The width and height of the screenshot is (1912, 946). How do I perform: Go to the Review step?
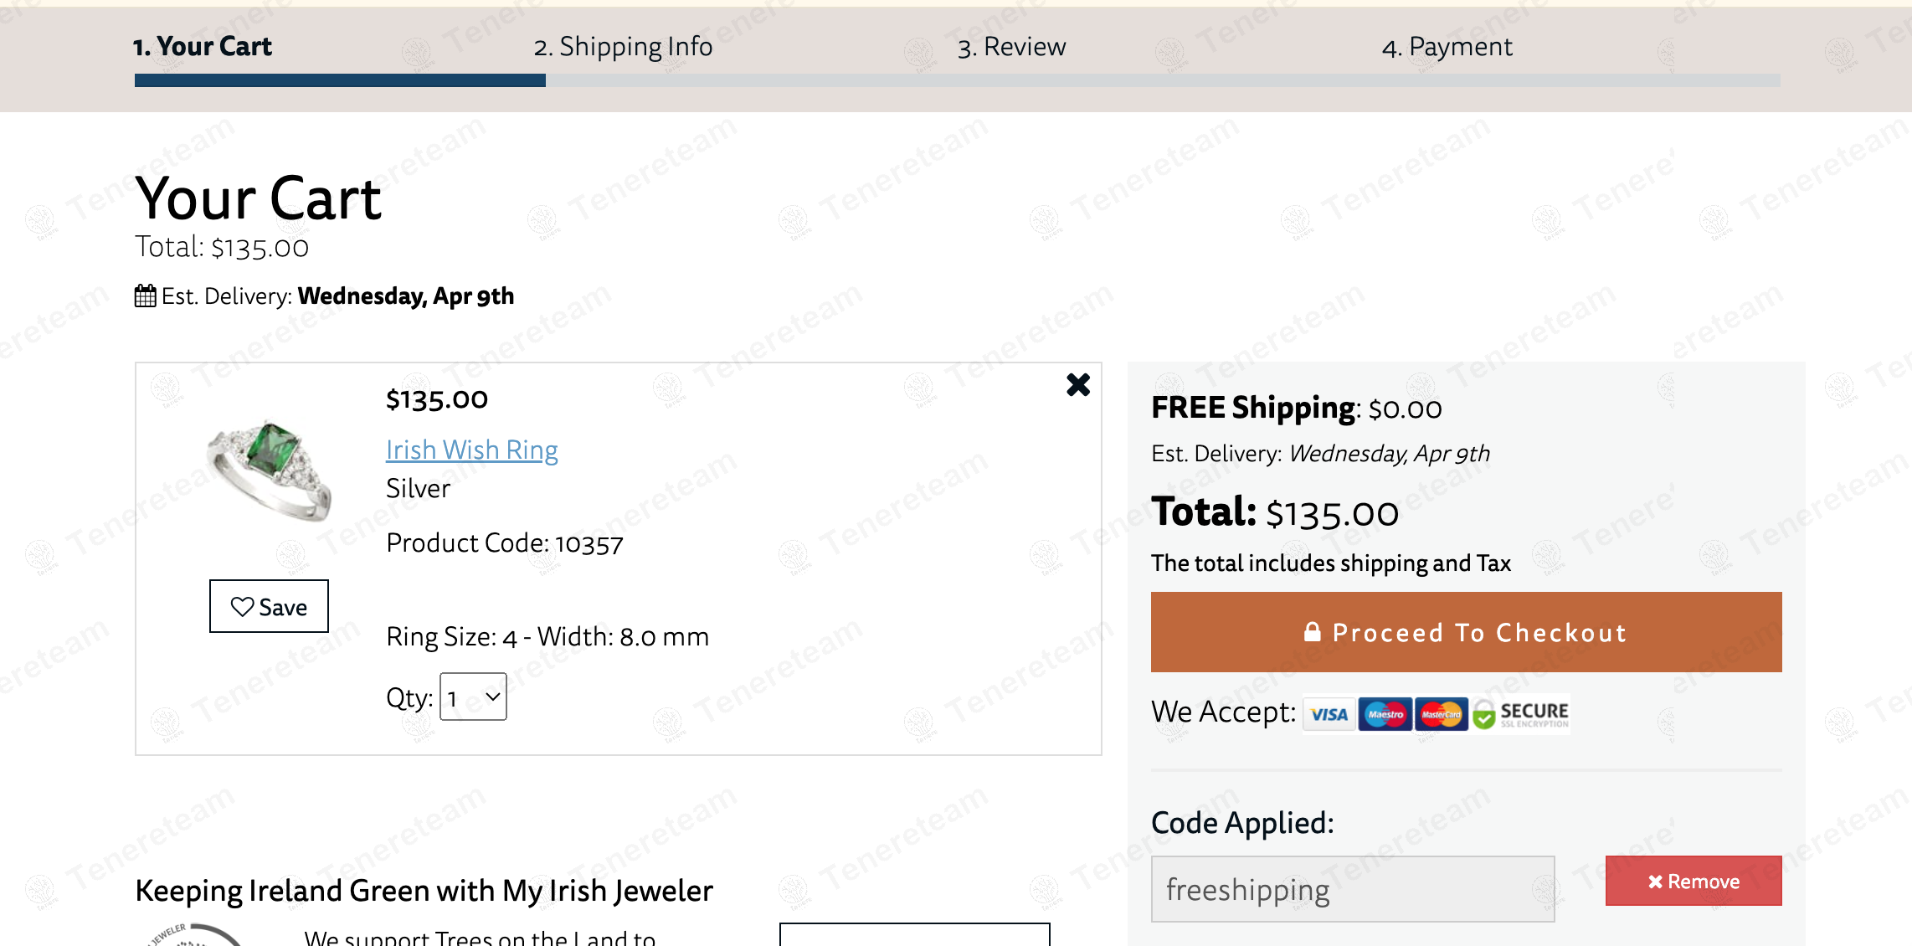pyautogui.click(x=1011, y=46)
